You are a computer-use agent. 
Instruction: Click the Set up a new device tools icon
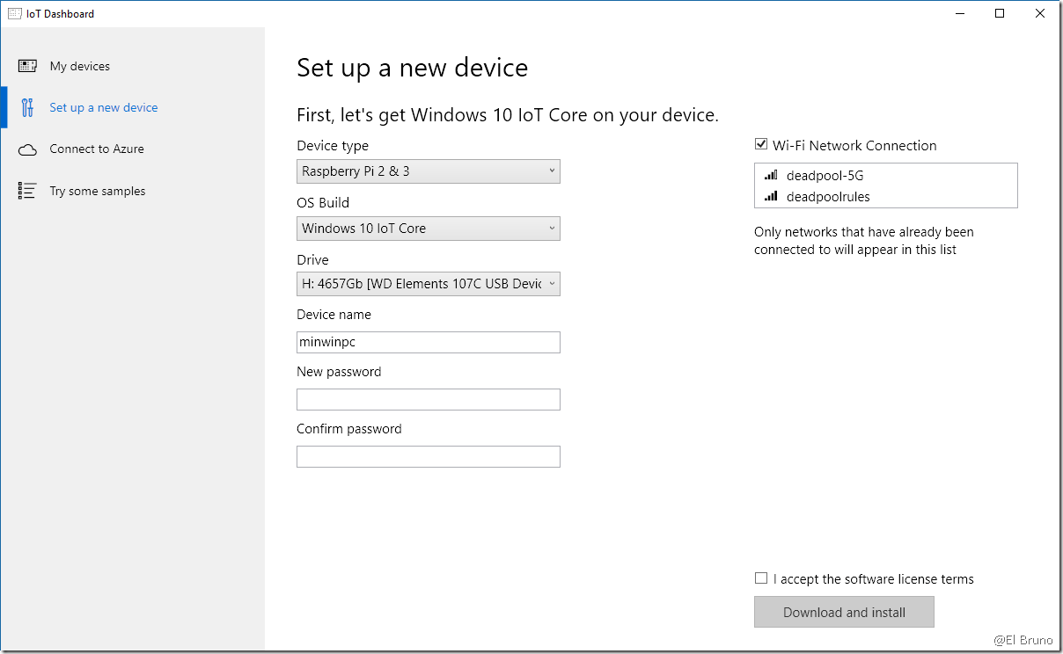[x=27, y=107]
